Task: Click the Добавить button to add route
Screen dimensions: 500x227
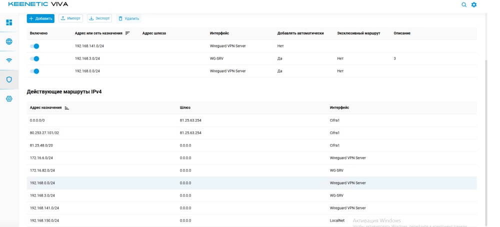Action: click(x=40, y=18)
